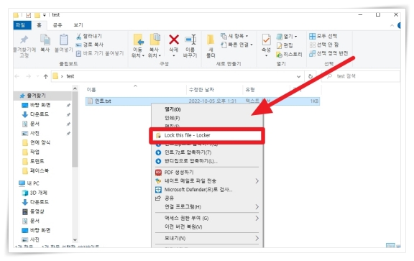Choose 인쇄(P) in the context menu
The image size is (414, 261).
click(172, 118)
